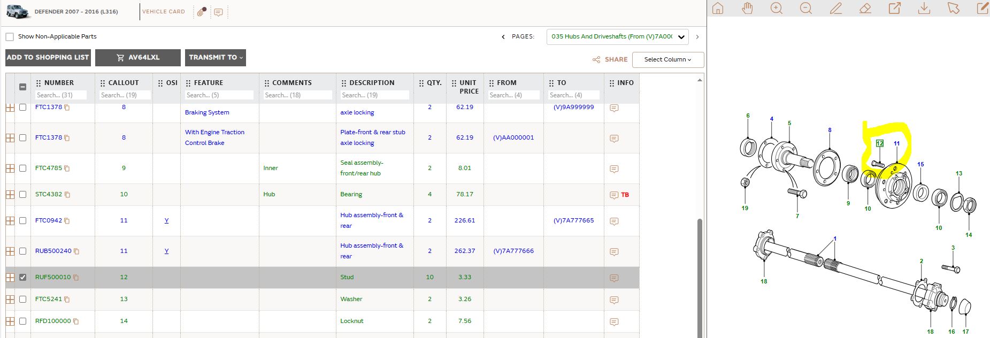Search in the Number column filter field
Viewport: 990px width, 338px height.
coord(61,95)
